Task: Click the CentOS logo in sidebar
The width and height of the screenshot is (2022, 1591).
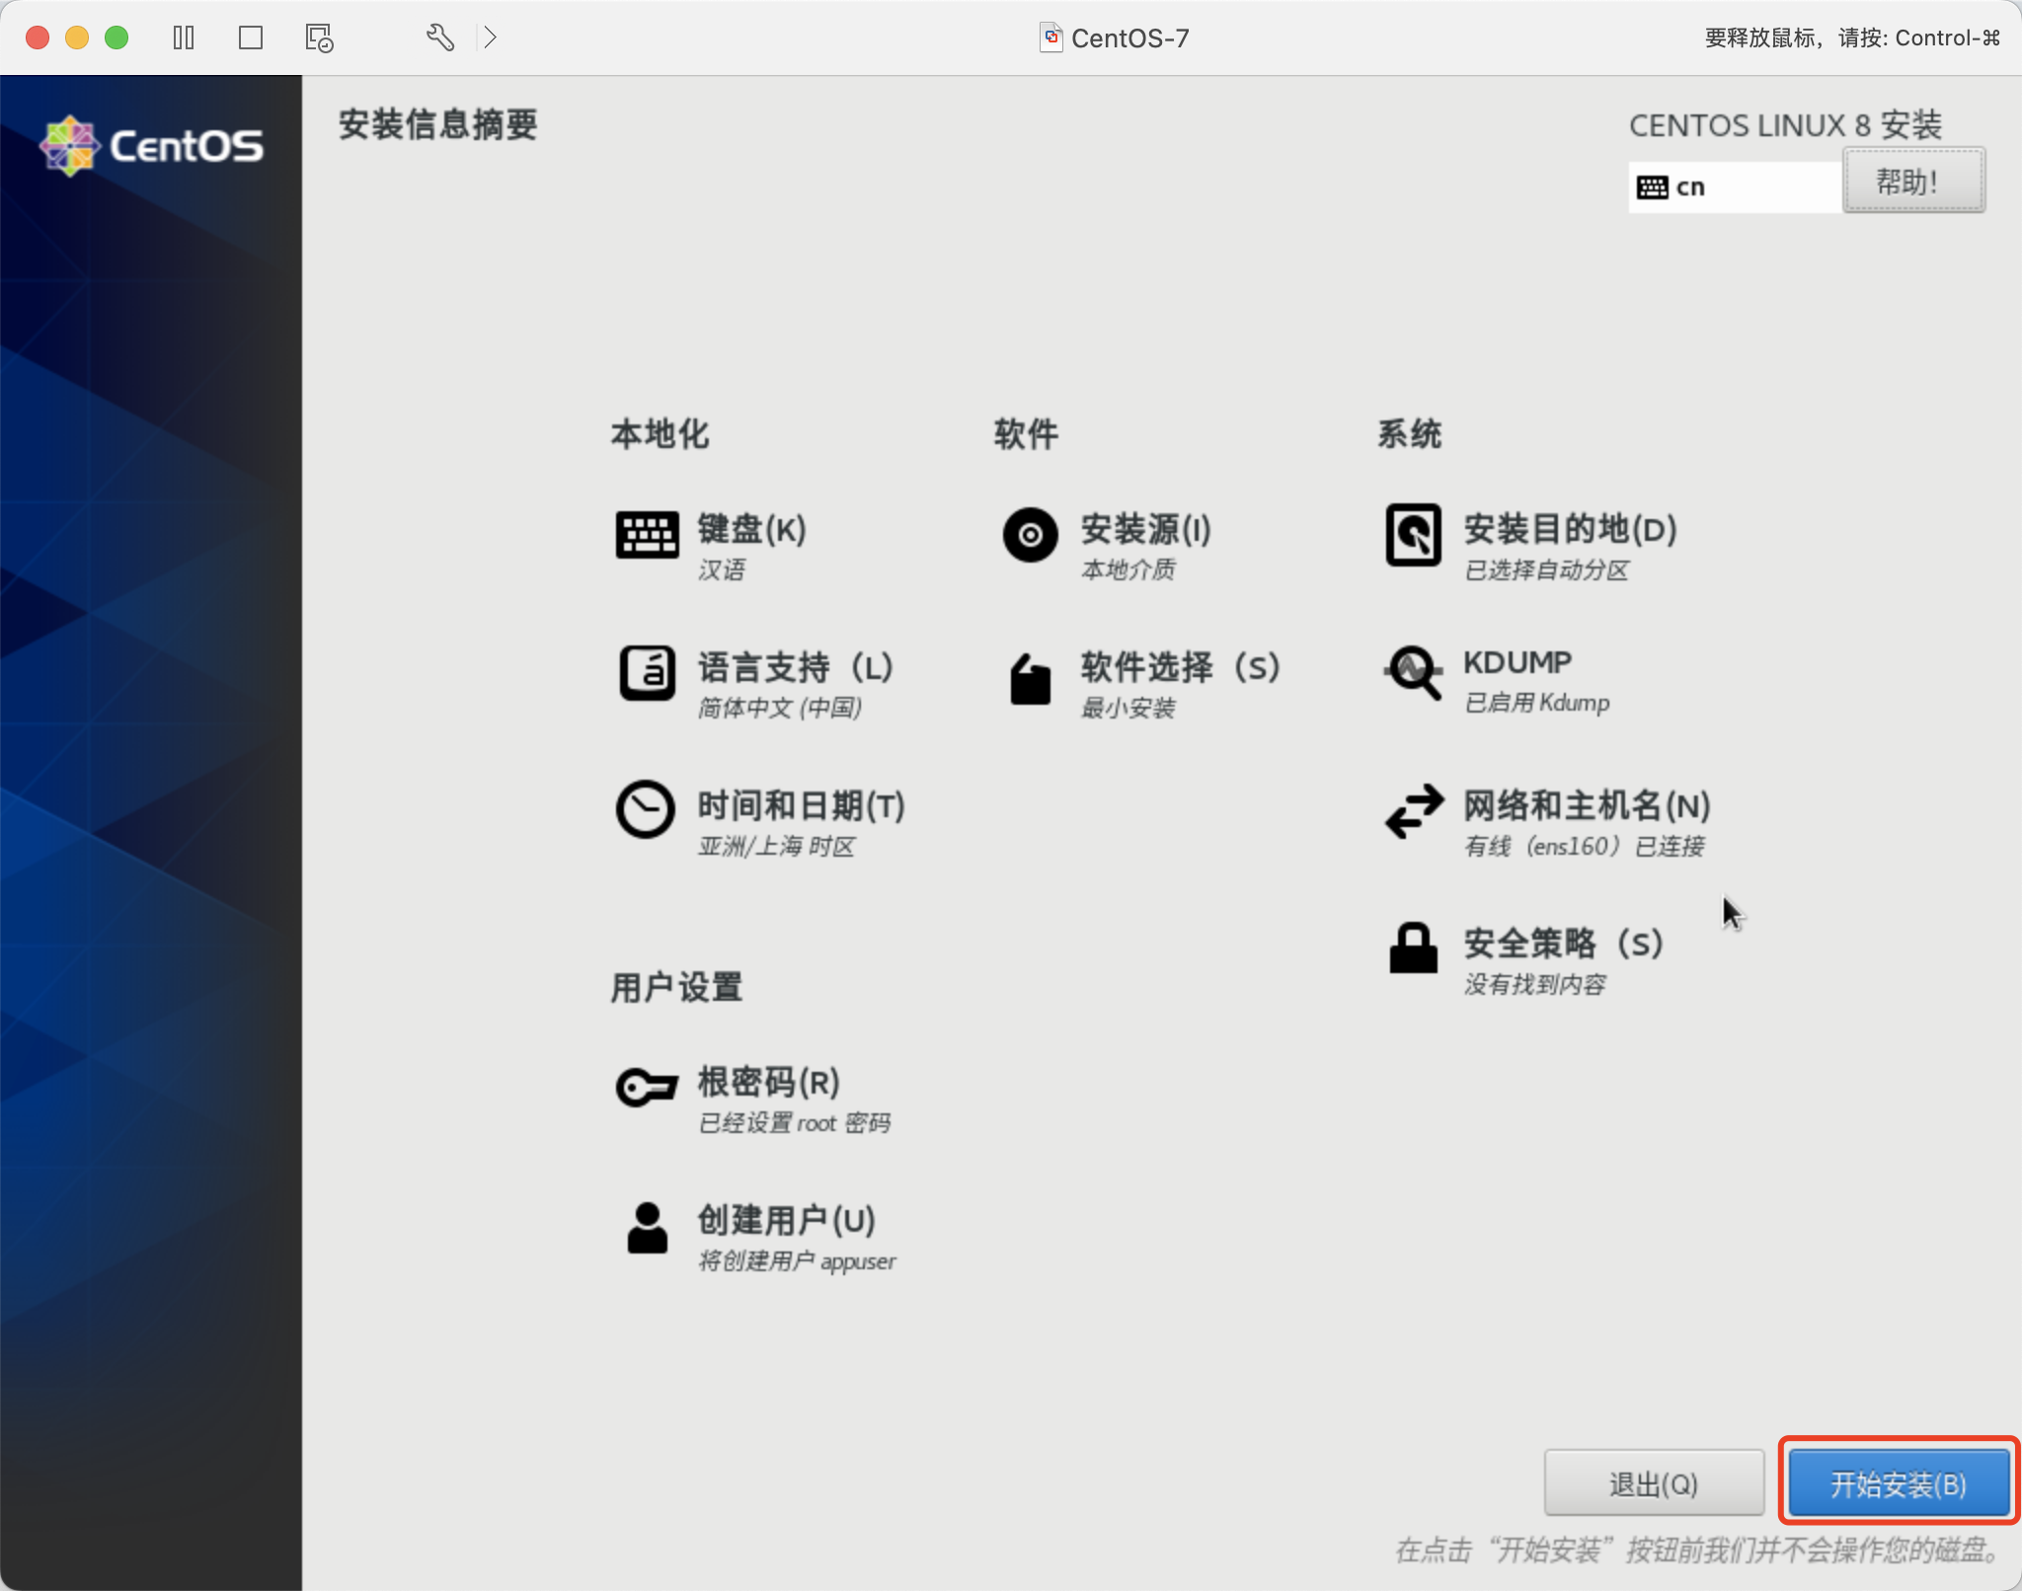Action: (x=151, y=146)
